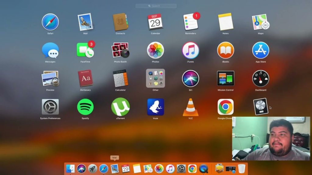
Task: Open the Dashboard app
Action: click(260, 79)
